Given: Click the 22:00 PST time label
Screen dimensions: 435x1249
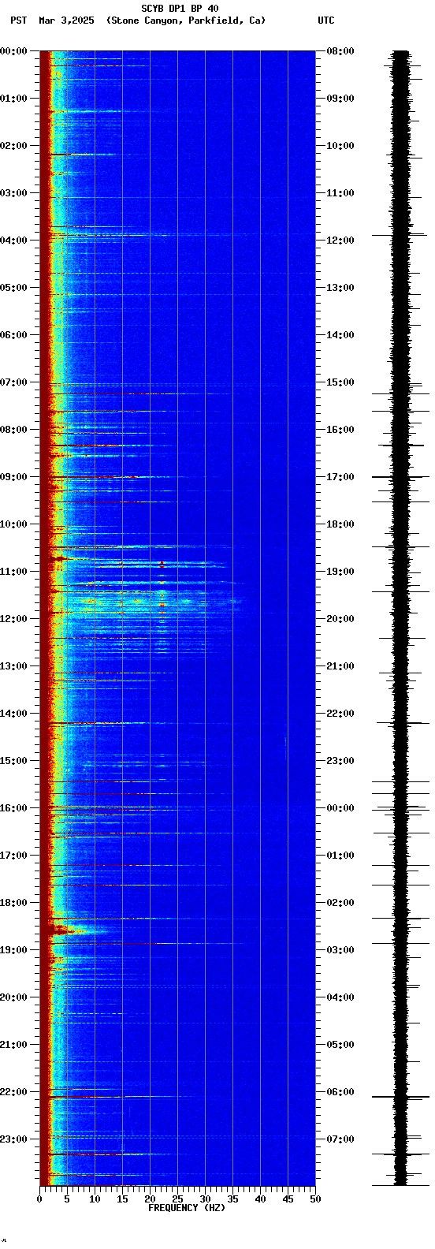Looking at the screenshot, I should [x=13, y=1092].
